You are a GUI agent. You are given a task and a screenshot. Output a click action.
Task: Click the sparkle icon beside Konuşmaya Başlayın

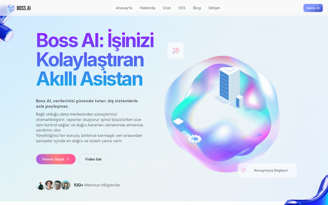[x=243, y=170]
